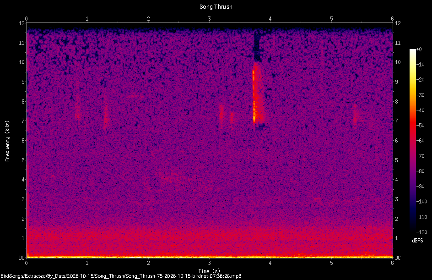Click the "DC" label on the right frequency axis
Screen dimensions: 432x280
(x=398, y=258)
